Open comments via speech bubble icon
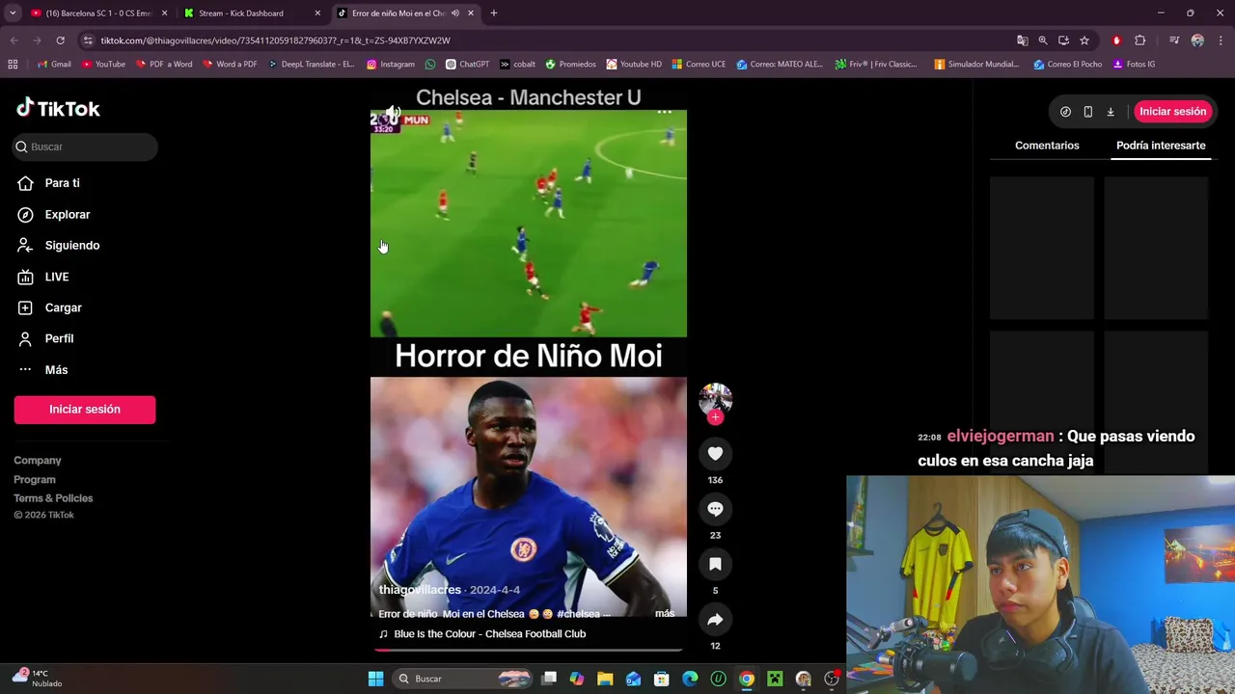Image resolution: width=1235 pixels, height=694 pixels. (x=715, y=509)
